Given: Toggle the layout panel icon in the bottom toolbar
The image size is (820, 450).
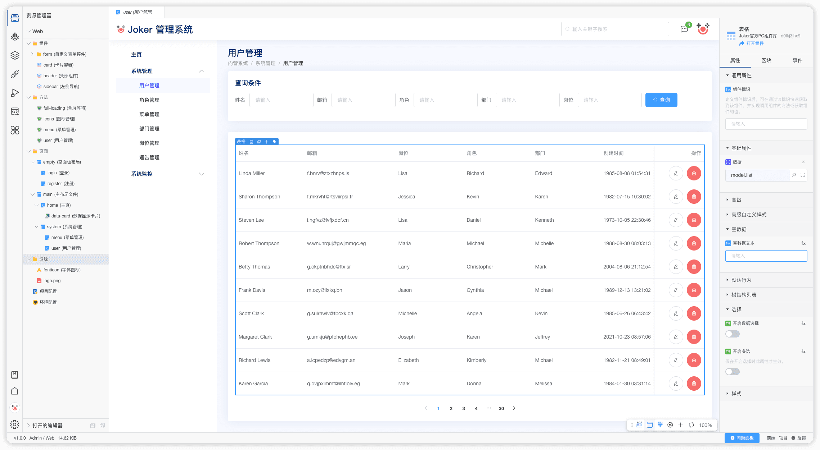Looking at the screenshot, I should [650, 425].
